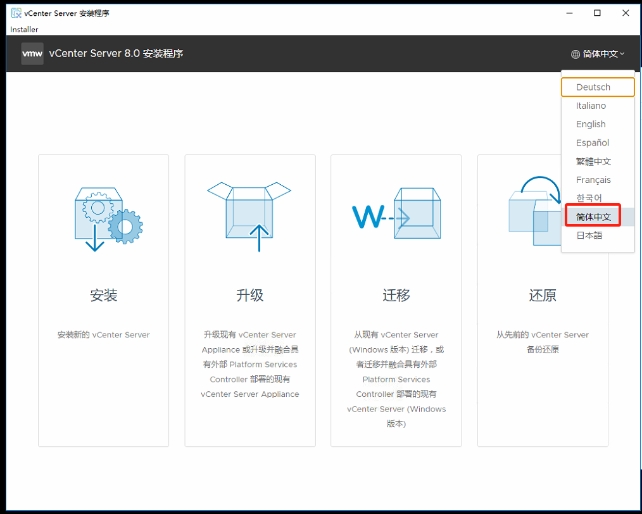The image size is (642, 514).
Task: Pick Français language option
Action: 598,180
